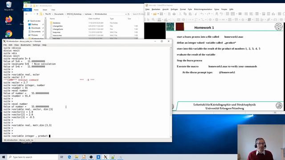Sort files by the Name column header
This screenshot has height=160, width=285.
point(52,19)
